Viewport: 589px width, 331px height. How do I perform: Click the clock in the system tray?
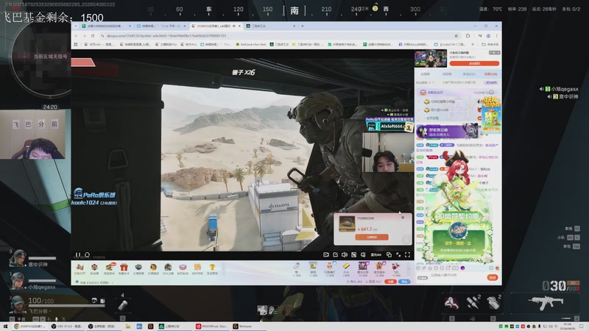568,326
